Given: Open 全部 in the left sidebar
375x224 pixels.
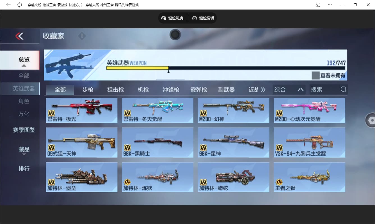Looking at the screenshot, I should click(24, 76).
